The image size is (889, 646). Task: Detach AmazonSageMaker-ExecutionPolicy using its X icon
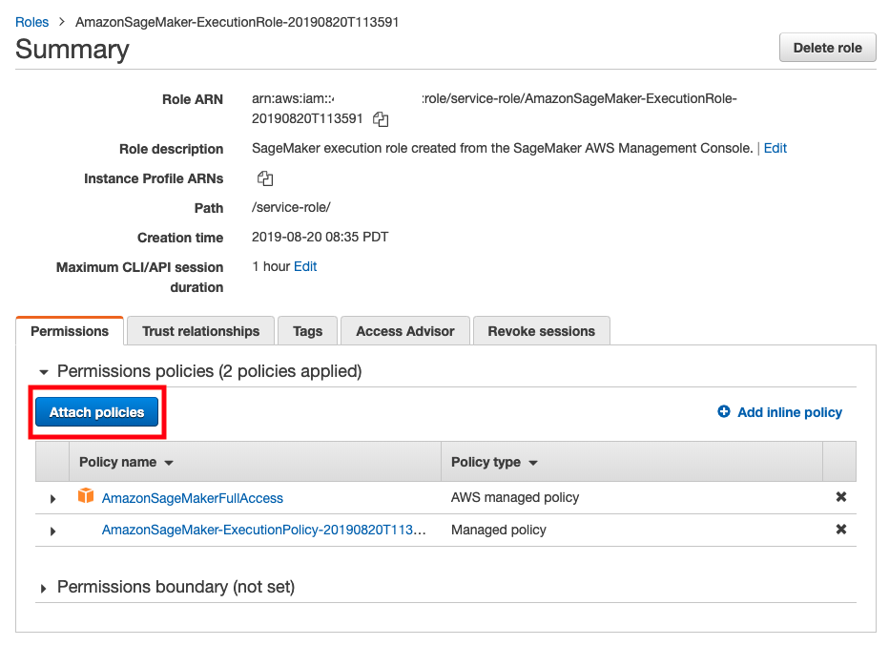click(x=840, y=530)
